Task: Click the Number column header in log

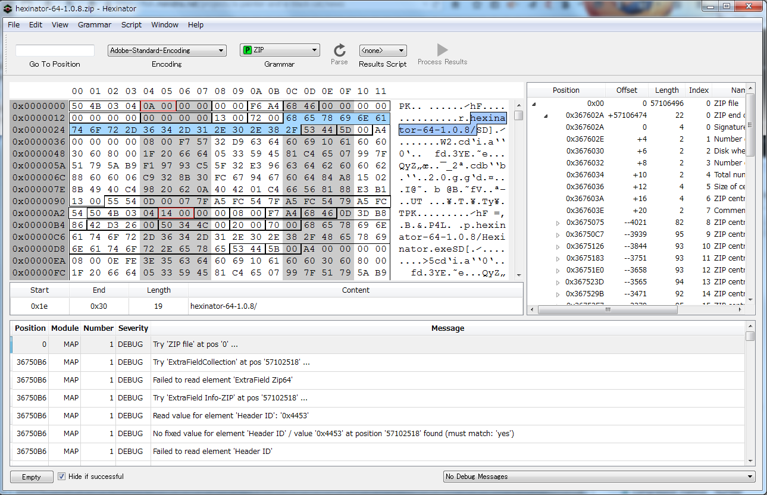Action: click(98, 328)
